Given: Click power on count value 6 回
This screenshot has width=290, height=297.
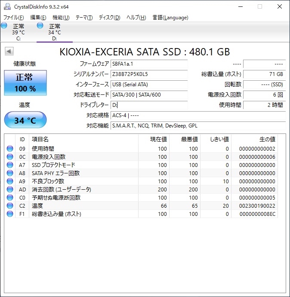Looking at the screenshot, I should pyautogui.click(x=265, y=95).
